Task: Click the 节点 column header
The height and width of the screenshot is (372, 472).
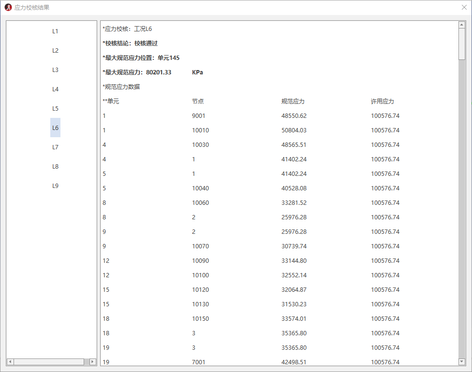Action: (198, 101)
